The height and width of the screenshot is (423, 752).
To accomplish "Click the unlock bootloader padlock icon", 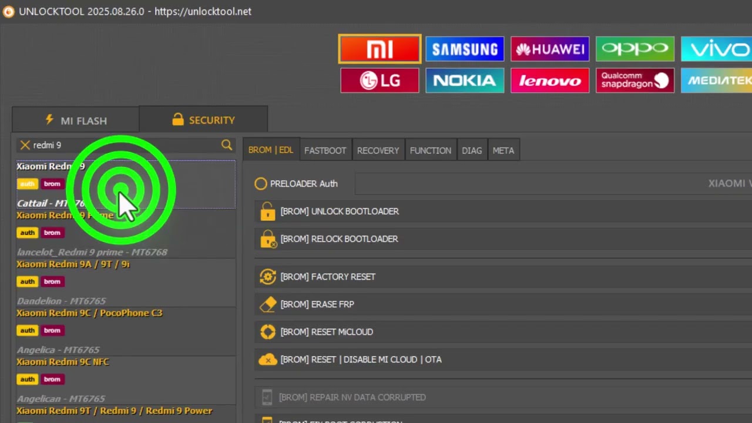I will [x=267, y=211].
